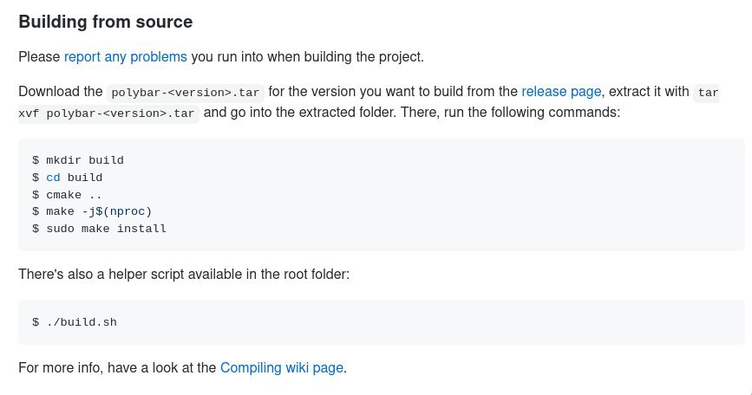Click the 'Building from source' heading
The width and height of the screenshot is (752, 395).
click(106, 22)
